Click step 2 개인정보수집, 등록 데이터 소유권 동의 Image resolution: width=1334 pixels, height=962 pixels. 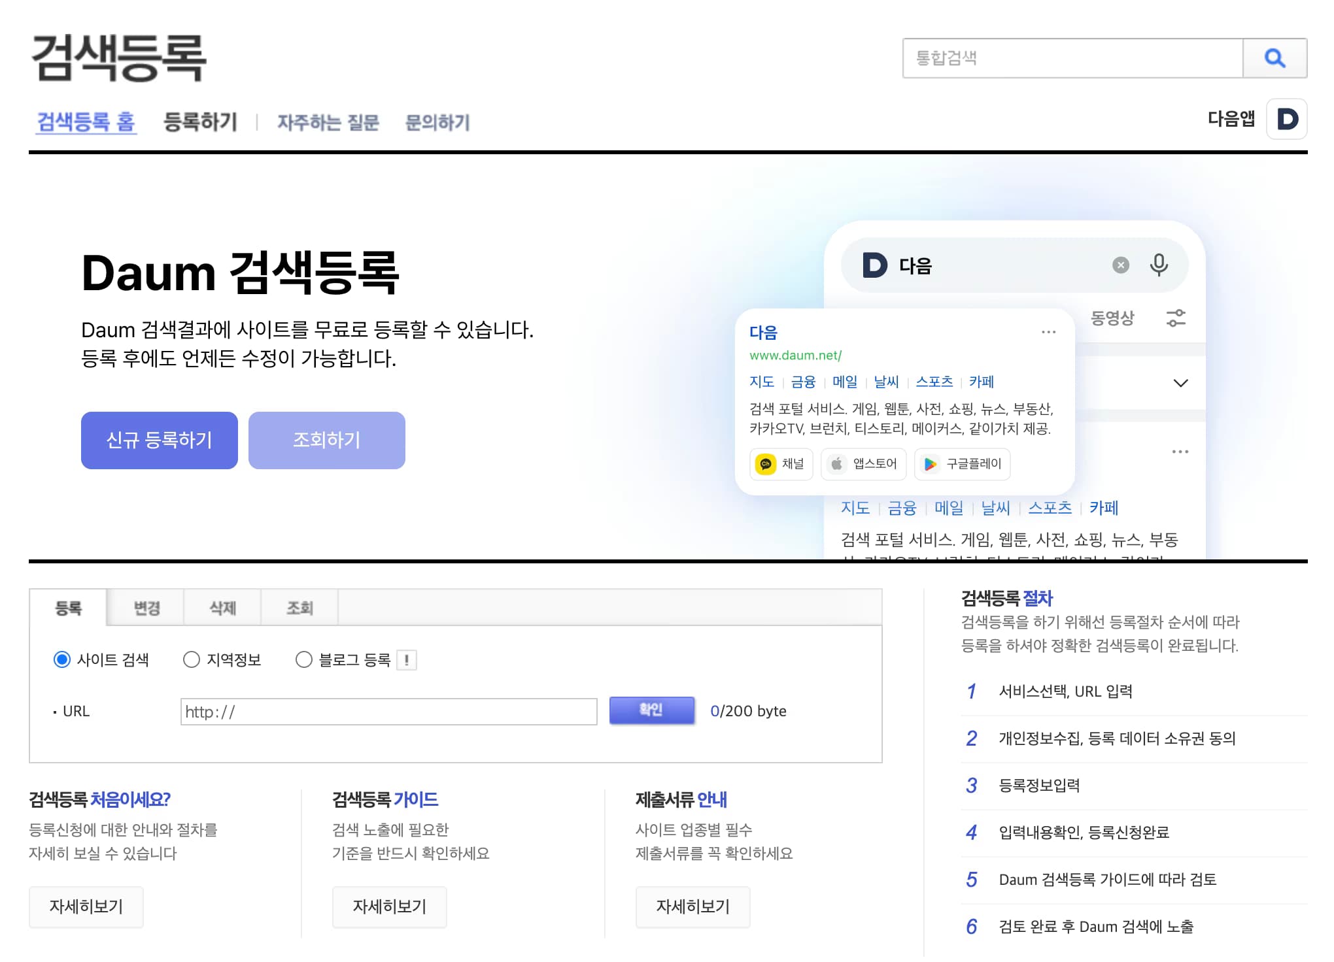pos(1117,738)
